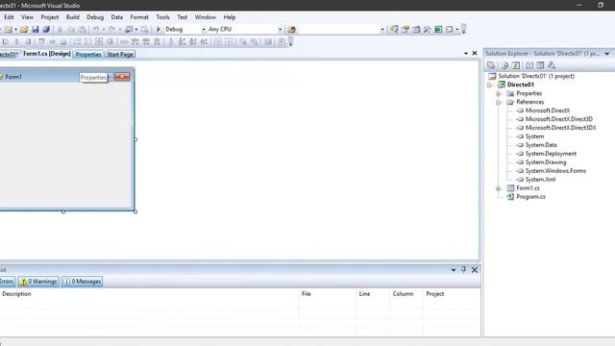
Task: Open the Solution Explorer window position dropdown
Action: pos(606,54)
